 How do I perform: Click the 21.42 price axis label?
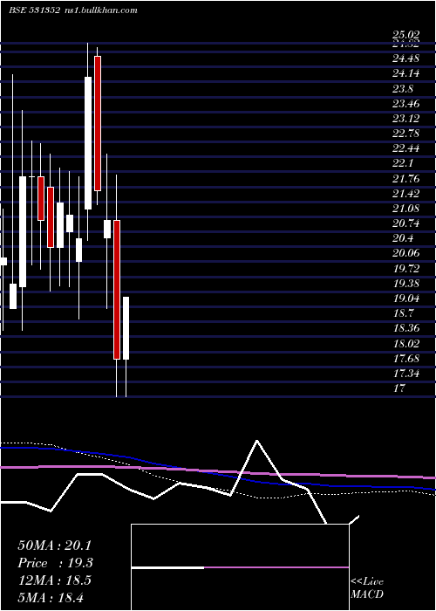tap(406, 194)
